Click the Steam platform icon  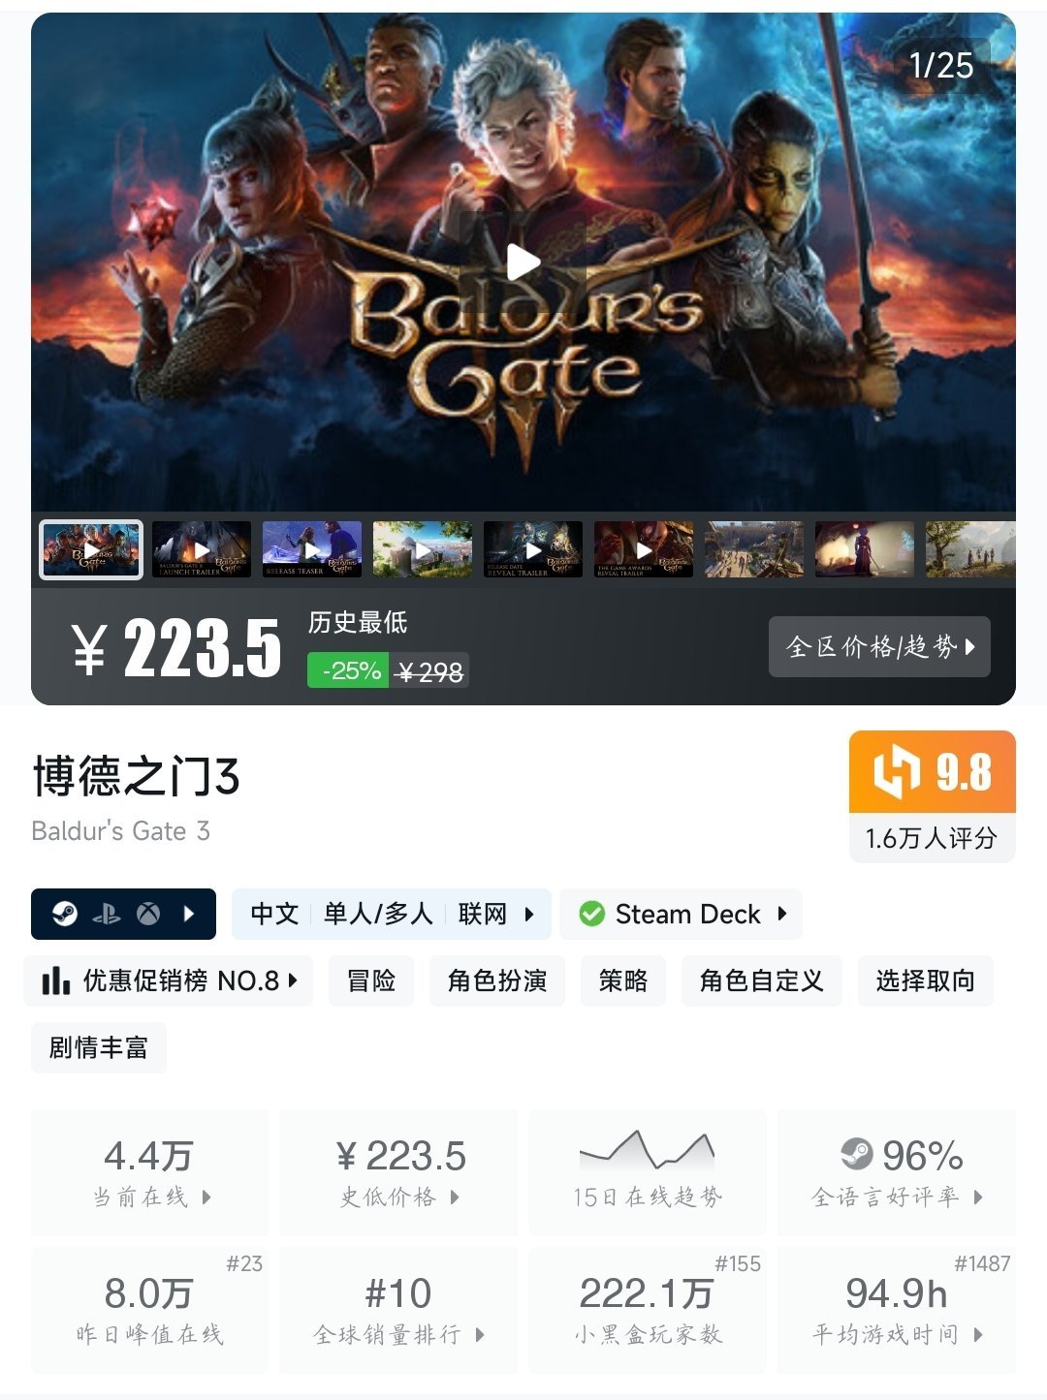coord(65,914)
